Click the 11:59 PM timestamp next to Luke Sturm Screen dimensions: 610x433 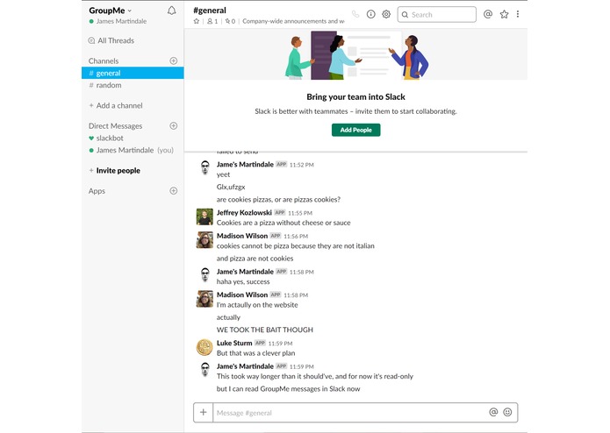[281, 344]
